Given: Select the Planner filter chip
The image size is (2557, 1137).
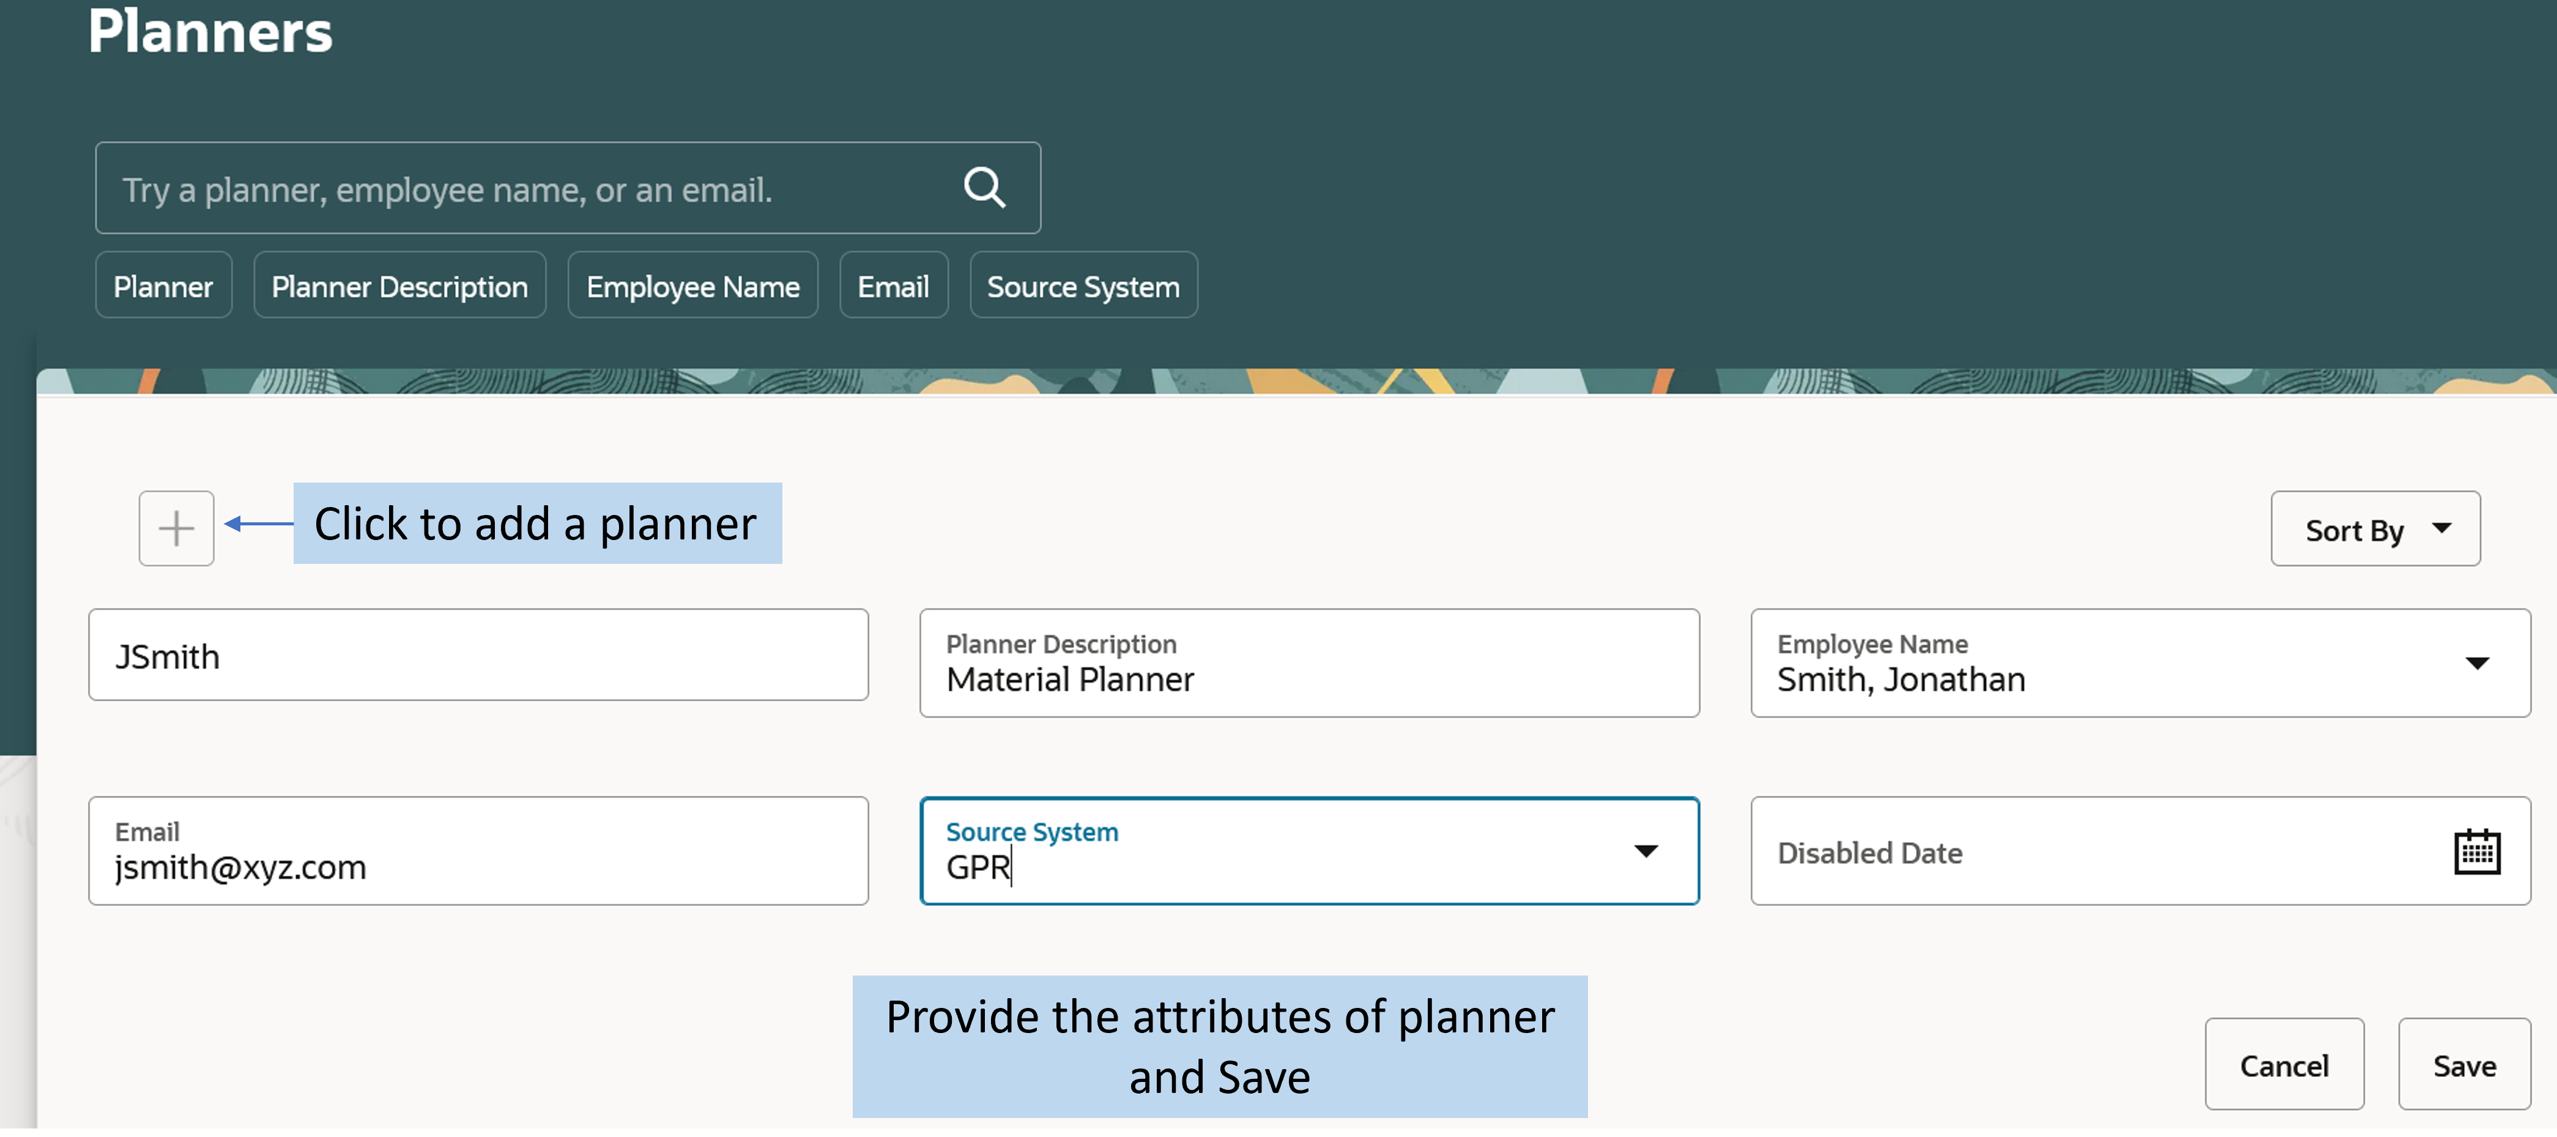Looking at the screenshot, I should point(163,286).
